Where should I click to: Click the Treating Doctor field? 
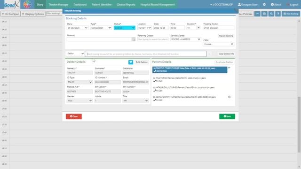(218, 28)
